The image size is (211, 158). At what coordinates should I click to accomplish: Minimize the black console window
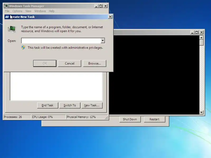(192, 32)
